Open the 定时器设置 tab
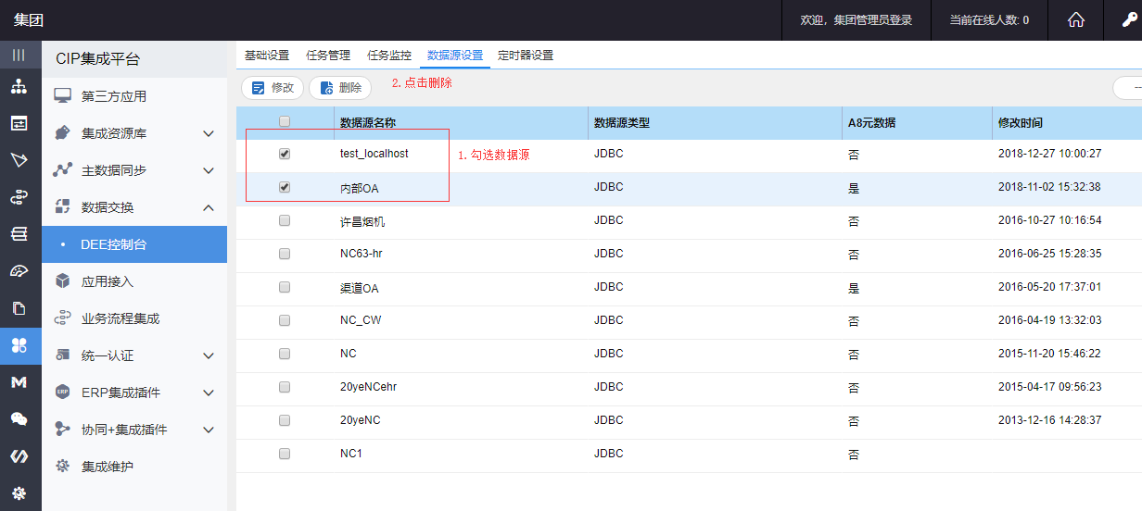The width and height of the screenshot is (1142, 511). tap(526, 56)
